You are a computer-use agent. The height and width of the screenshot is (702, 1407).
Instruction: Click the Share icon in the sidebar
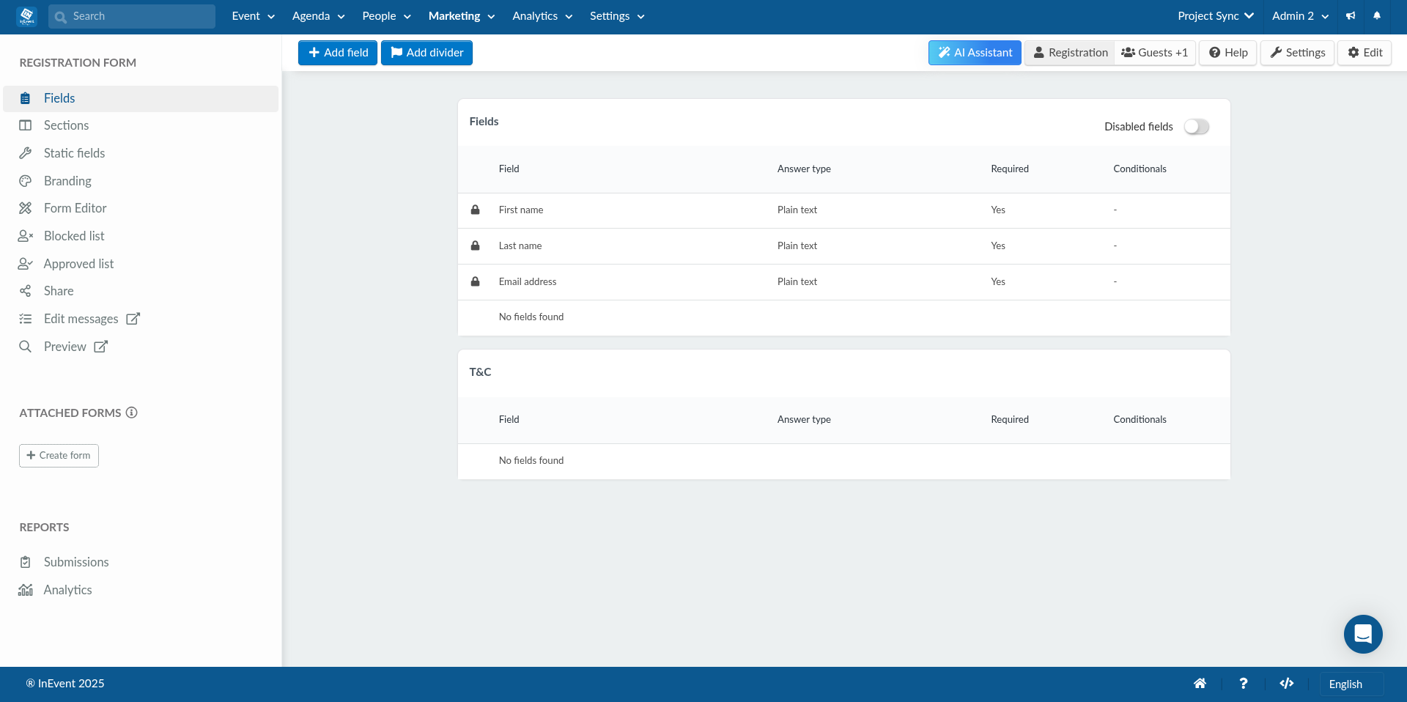[x=25, y=291]
